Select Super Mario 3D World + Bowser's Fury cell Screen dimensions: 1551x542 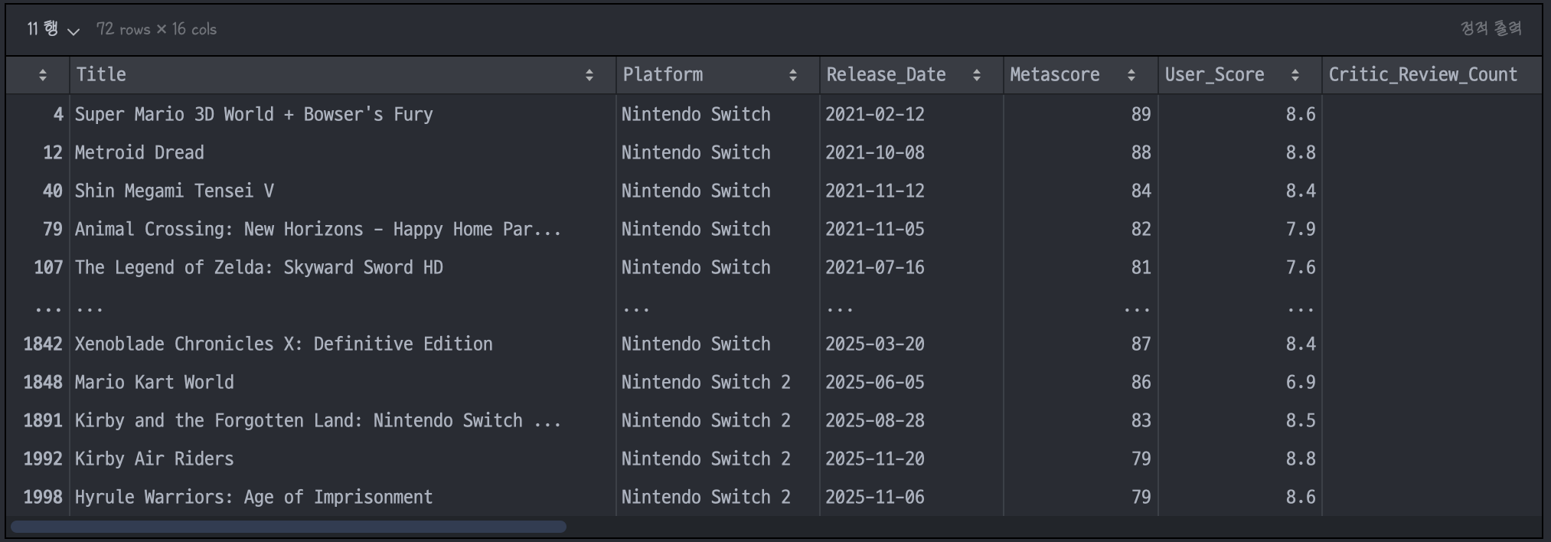coord(343,114)
